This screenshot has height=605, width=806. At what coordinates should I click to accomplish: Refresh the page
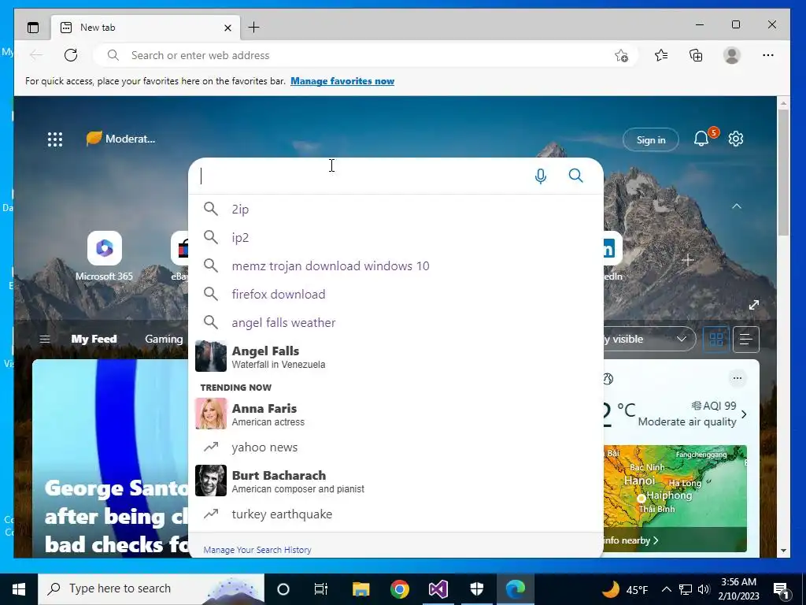tap(71, 55)
